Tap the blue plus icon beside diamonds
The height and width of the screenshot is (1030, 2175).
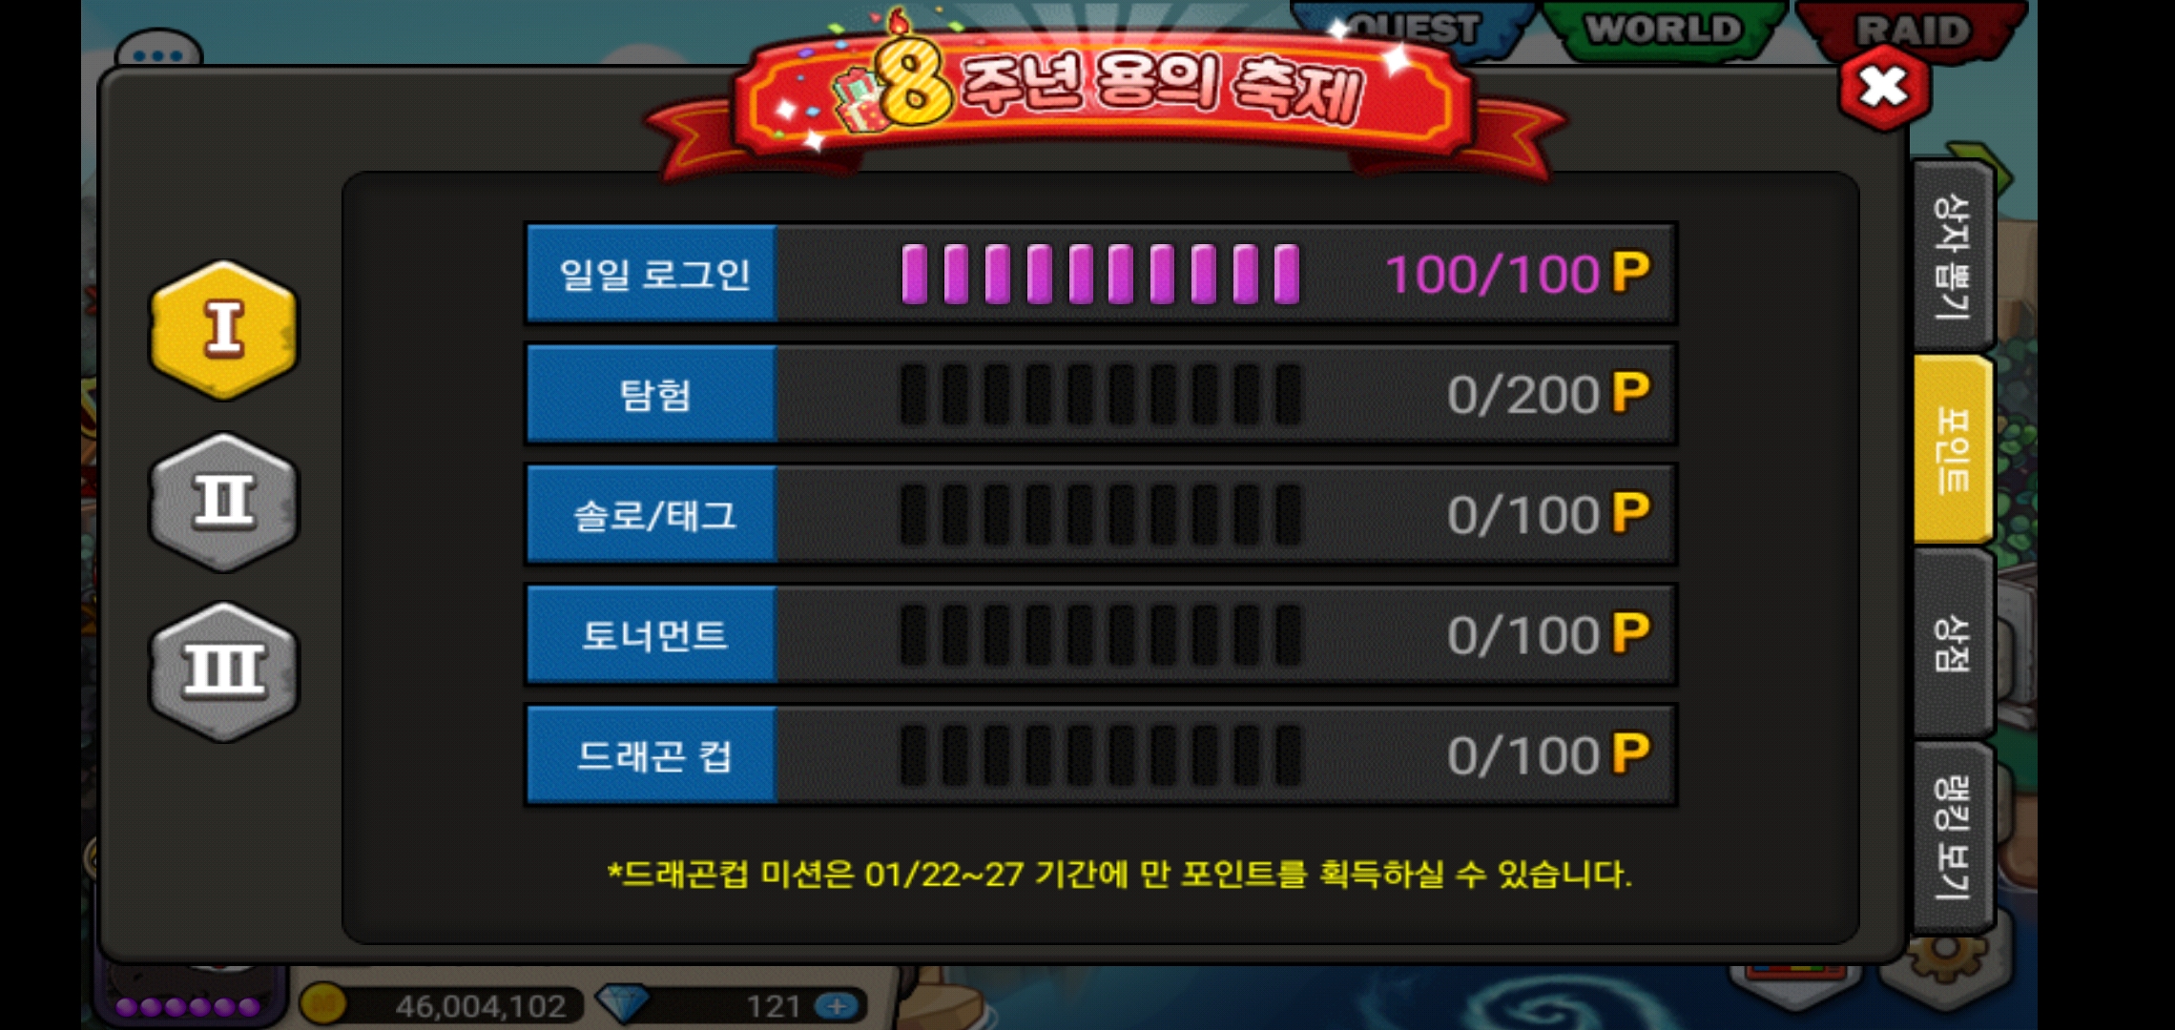838,1006
